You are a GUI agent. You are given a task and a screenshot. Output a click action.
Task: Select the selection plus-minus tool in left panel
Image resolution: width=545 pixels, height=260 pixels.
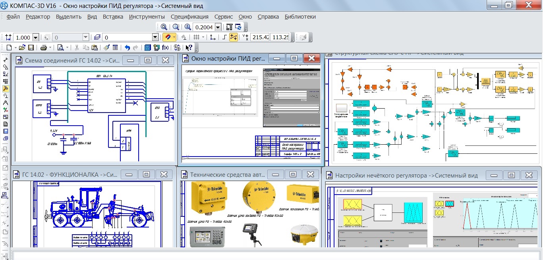6,110
